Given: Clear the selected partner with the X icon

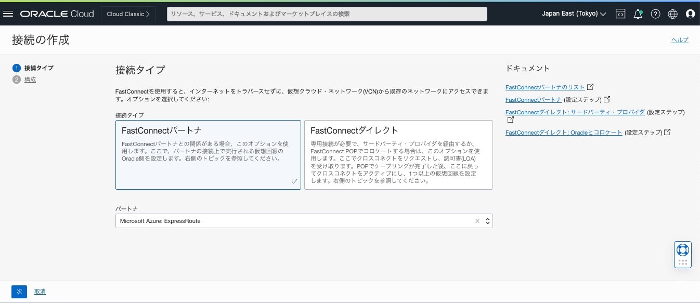Looking at the screenshot, I should pos(477,221).
